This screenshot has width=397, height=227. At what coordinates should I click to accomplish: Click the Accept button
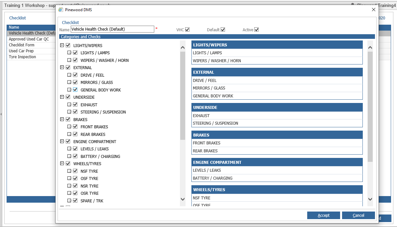324,215
